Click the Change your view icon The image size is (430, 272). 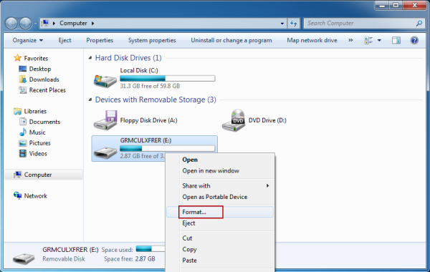(368, 40)
